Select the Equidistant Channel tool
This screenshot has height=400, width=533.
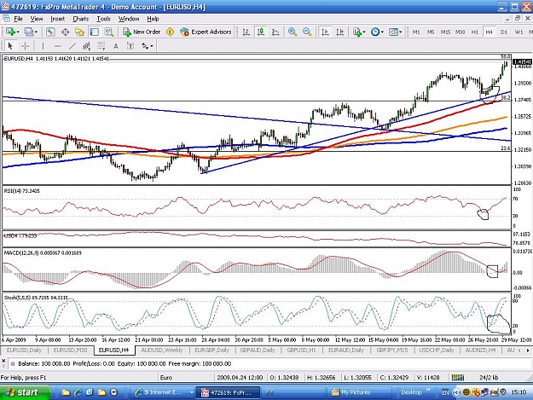[87, 46]
